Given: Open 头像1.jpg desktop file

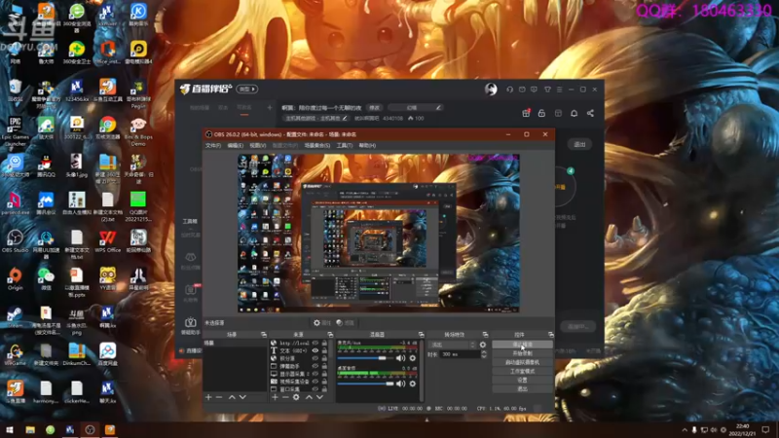Looking at the screenshot, I should [x=77, y=165].
